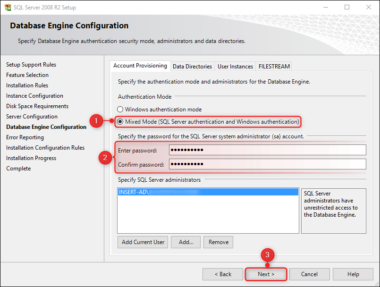The image size is (380, 287).
Task: Open the Help button
Action: coord(353,274)
